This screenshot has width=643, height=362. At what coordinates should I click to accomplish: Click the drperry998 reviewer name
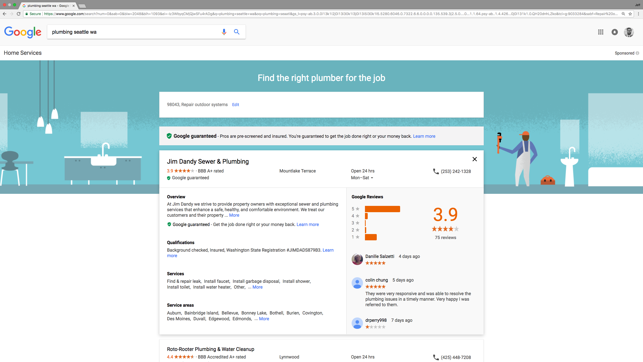pyautogui.click(x=376, y=320)
